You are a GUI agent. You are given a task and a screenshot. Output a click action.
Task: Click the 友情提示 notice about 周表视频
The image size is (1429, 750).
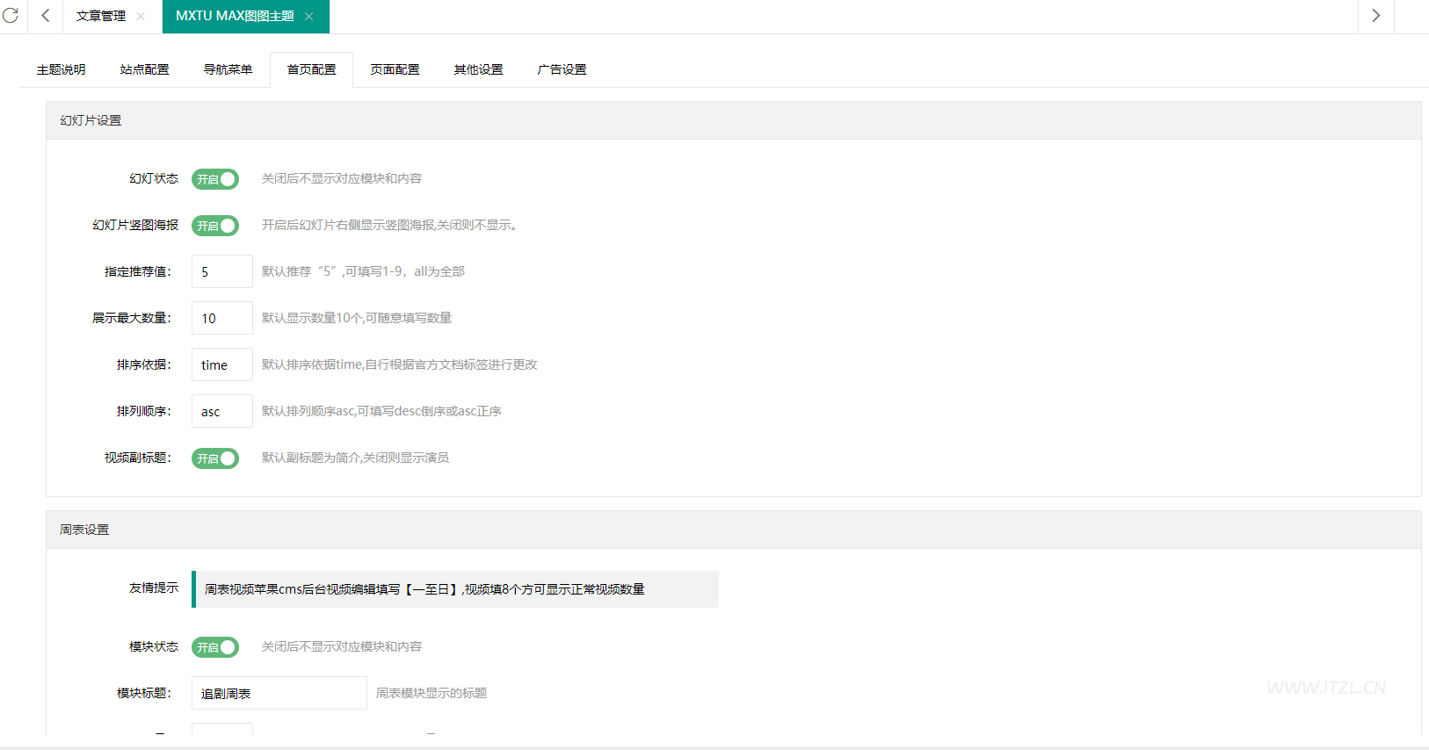click(x=455, y=589)
